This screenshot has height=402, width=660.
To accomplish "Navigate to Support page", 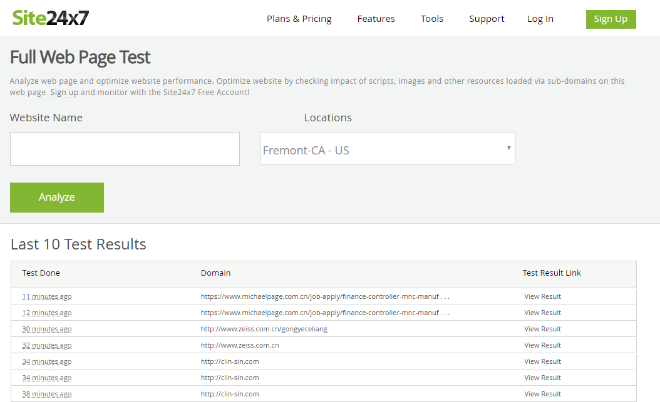I will (487, 19).
